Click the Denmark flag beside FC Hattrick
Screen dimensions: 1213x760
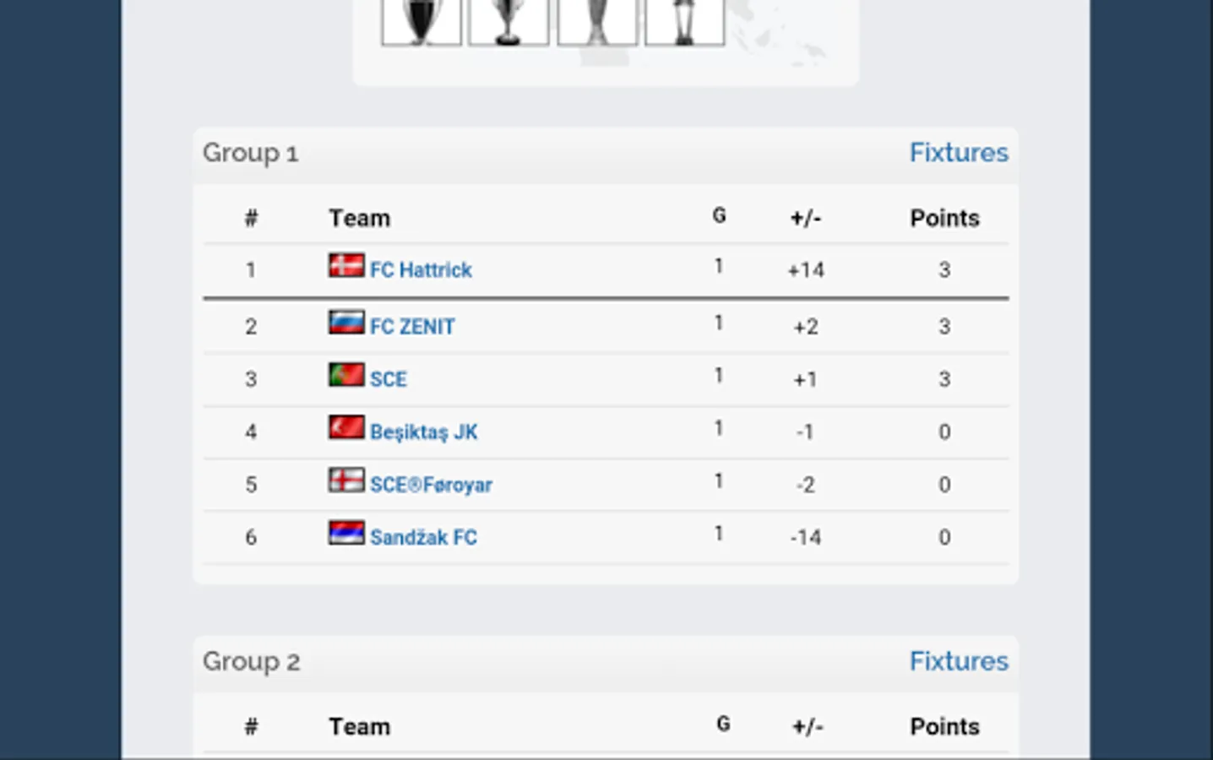pos(346,266)
